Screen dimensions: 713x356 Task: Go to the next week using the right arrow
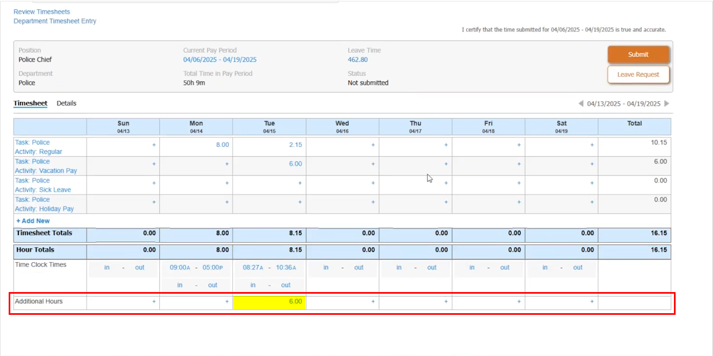667,103
